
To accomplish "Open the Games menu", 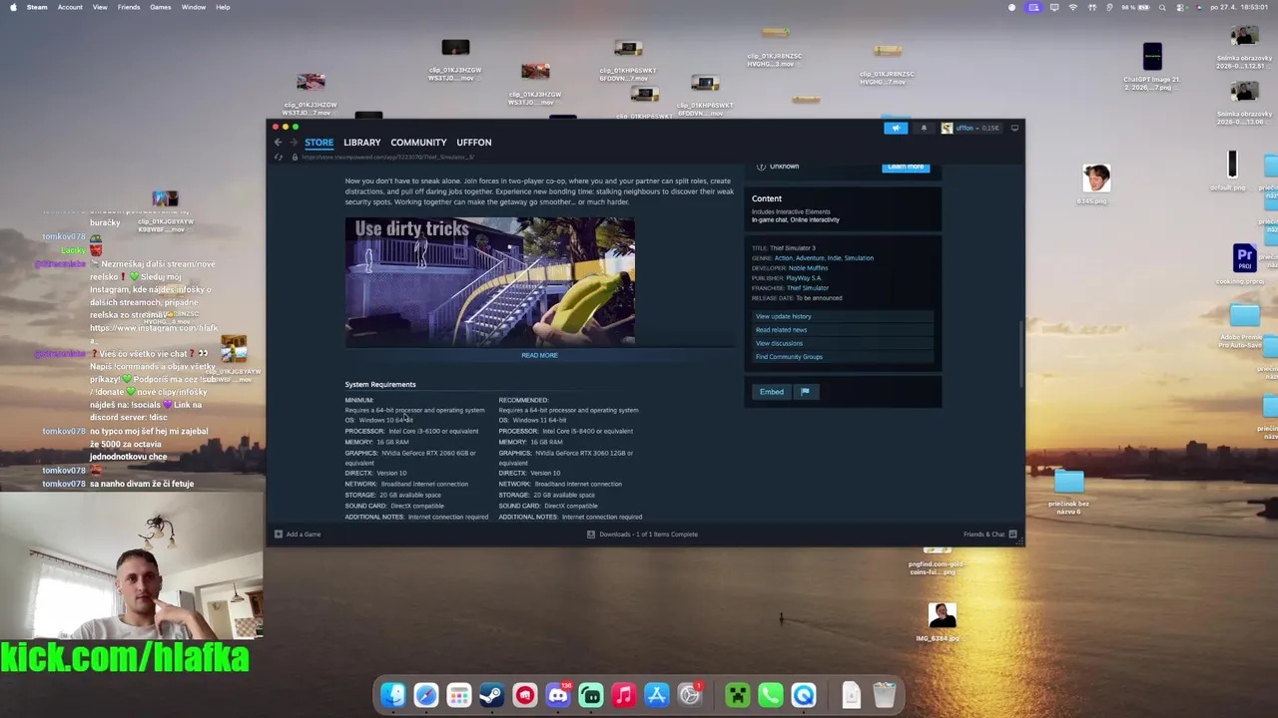I will [x=161, y=7].
